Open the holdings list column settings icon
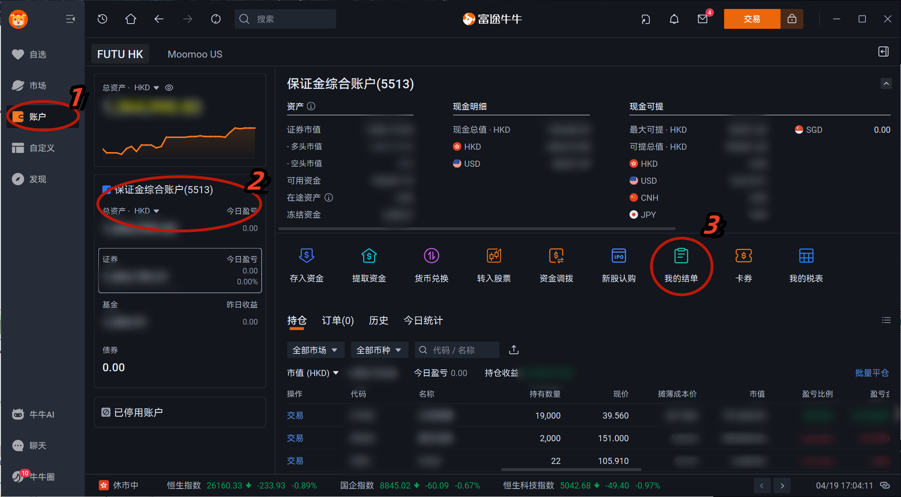The width and height of the screenshot is (901, 497). (x=886, y=320)
